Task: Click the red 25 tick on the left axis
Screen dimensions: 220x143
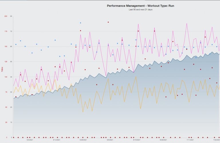Action: [6, 122]
